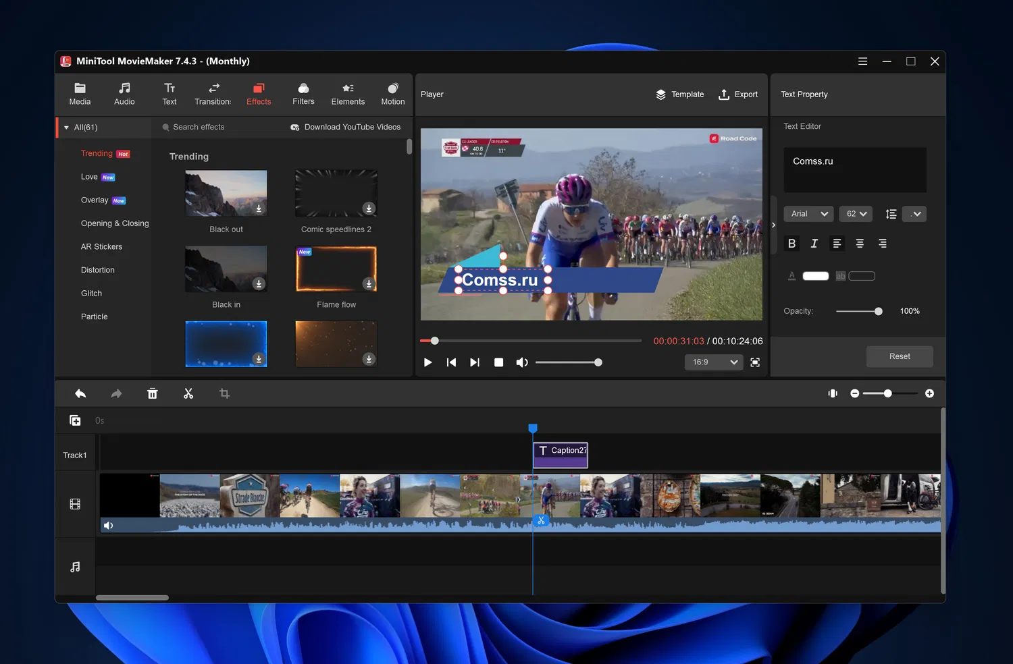Open the font size 62 dropdown
1013x664 pixels.
[x=856, y=214]
